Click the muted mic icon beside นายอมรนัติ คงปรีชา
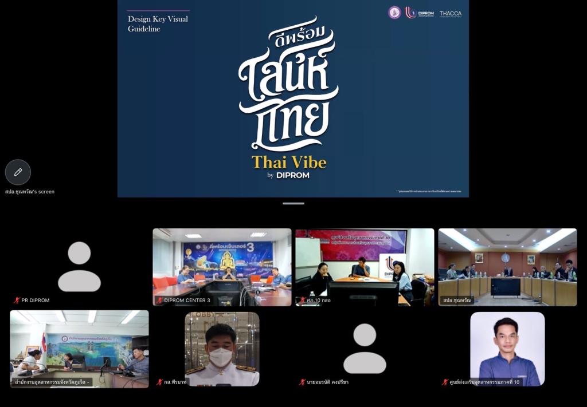 302,382
